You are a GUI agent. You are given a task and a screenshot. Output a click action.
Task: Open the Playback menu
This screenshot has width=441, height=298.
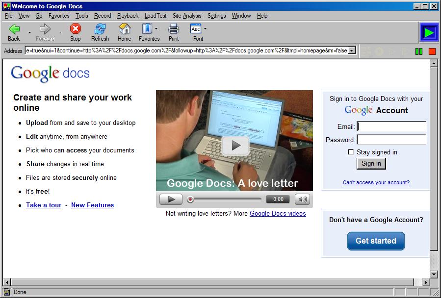[128, 16]
